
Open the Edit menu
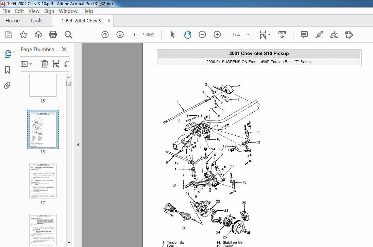[x=19, y=11]
